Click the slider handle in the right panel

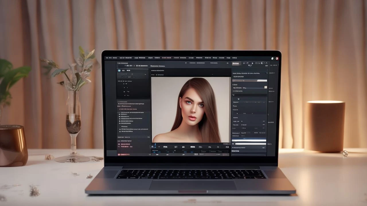tap(266, 87)
